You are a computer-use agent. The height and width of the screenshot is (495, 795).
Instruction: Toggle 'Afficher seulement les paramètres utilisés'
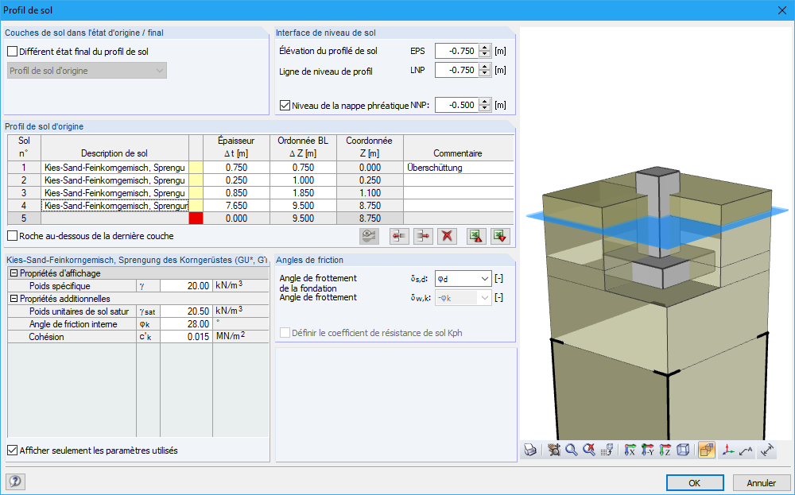pos(12,451)
